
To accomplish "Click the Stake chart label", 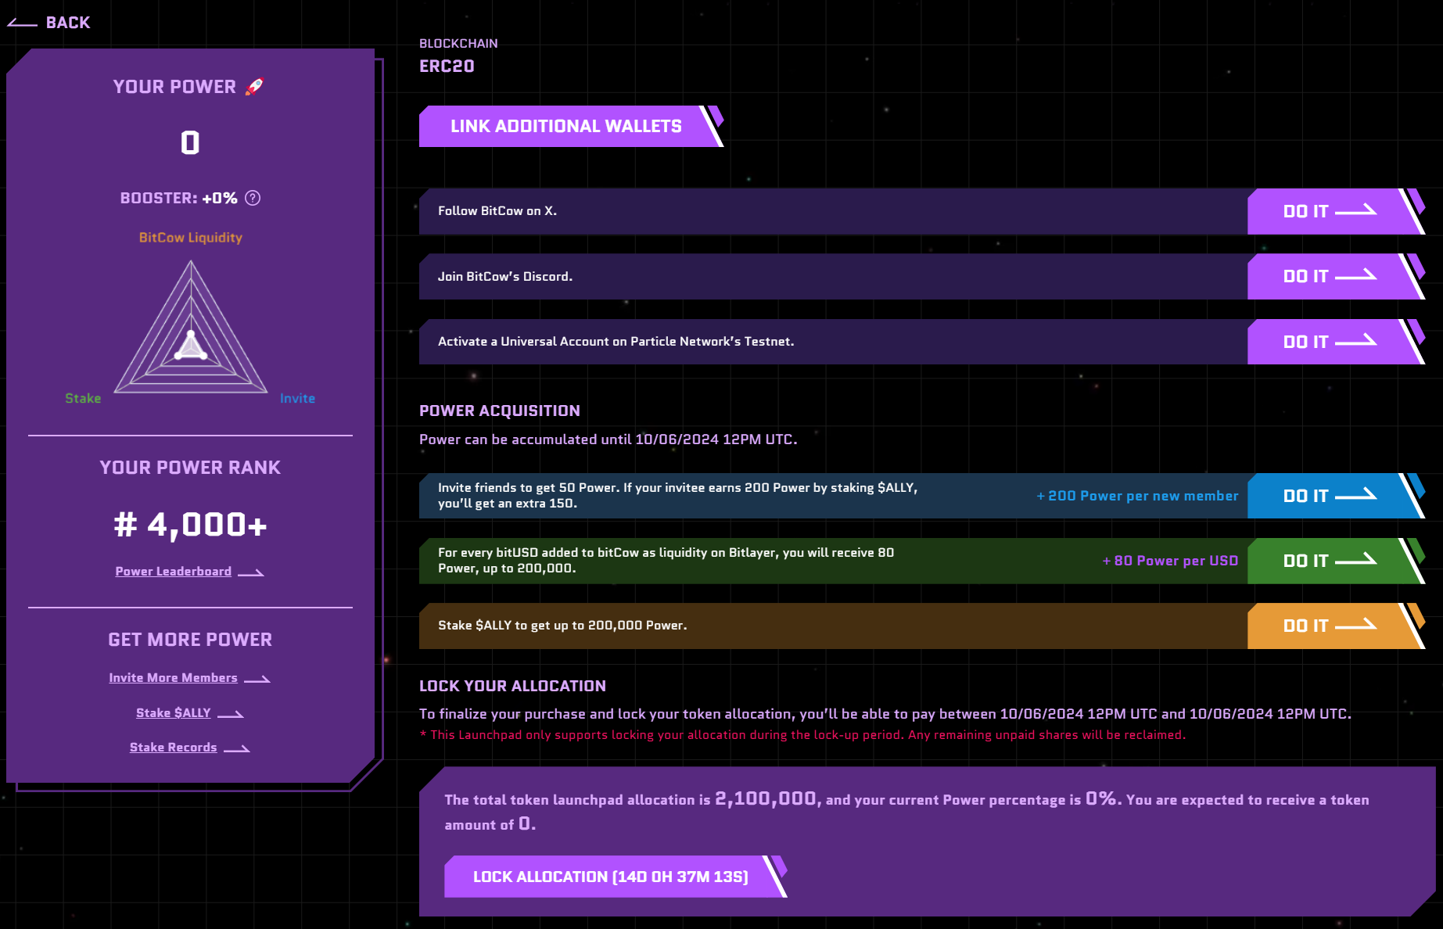I will coord(83,399).
